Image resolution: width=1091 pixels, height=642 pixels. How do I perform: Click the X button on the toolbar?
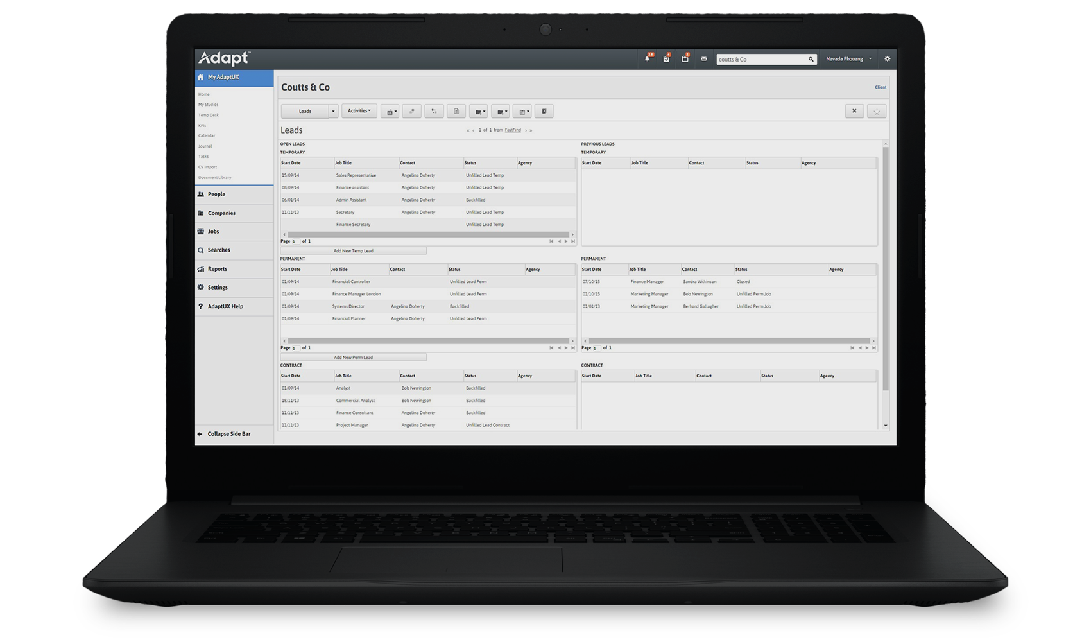pyautogui.click(x=854, y=111)
